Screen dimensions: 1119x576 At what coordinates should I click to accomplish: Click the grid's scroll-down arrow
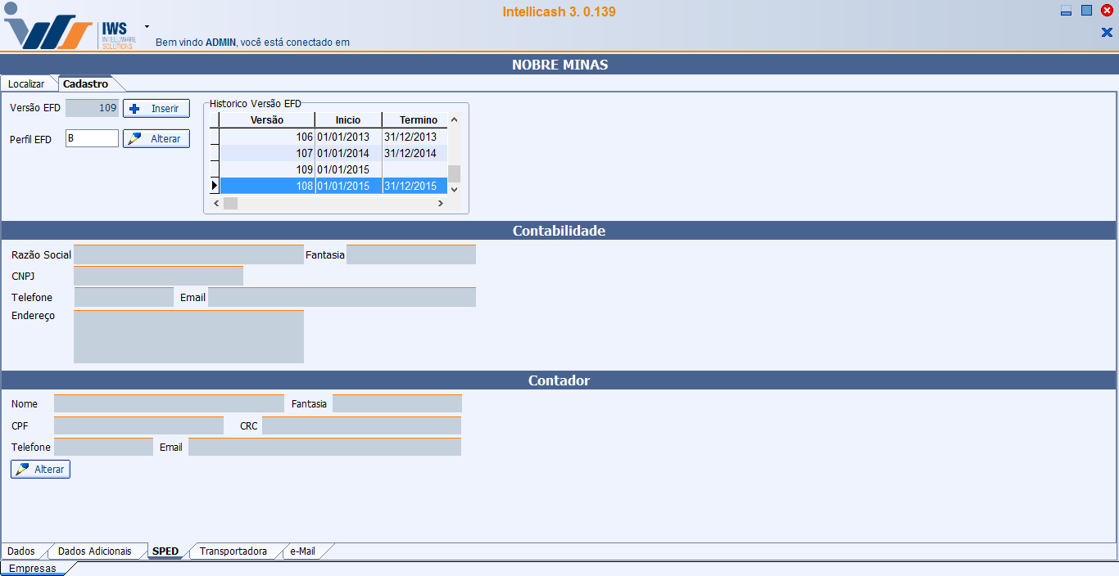click(454, 189)
